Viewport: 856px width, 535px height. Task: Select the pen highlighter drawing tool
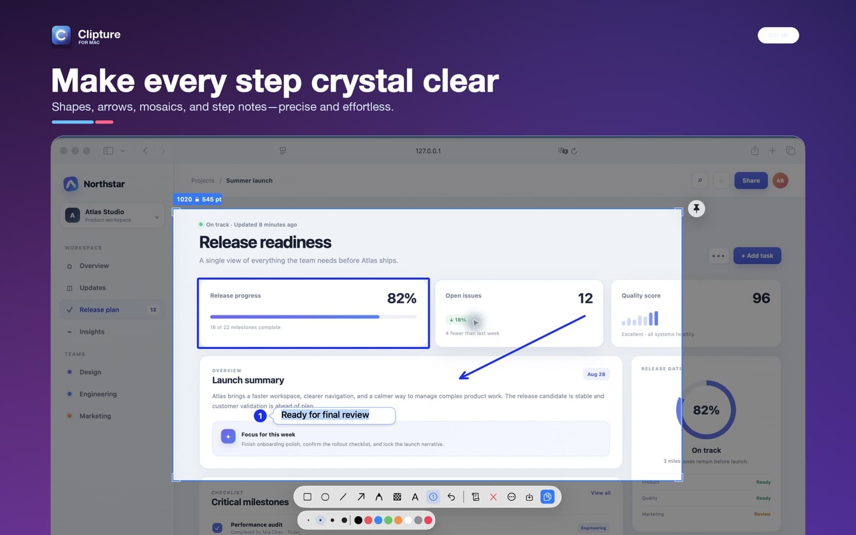379,497
